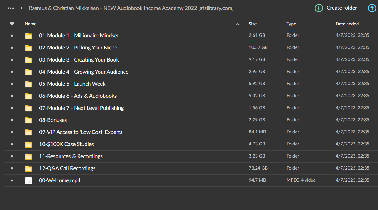Select 11-Resources & Recordings folder name
Screen dimensions: 378x210
coord(71,156)
